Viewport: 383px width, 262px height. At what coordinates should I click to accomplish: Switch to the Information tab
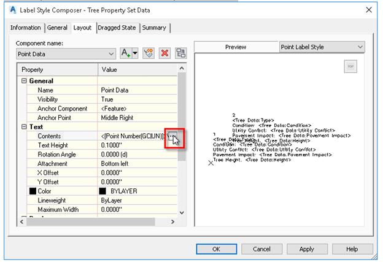pyautogui.click(x=26, y=28)
